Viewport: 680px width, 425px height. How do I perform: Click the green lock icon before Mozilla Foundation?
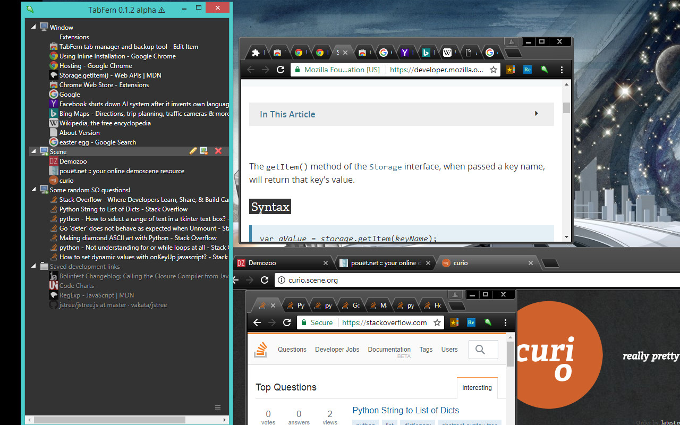pos(297,70)
